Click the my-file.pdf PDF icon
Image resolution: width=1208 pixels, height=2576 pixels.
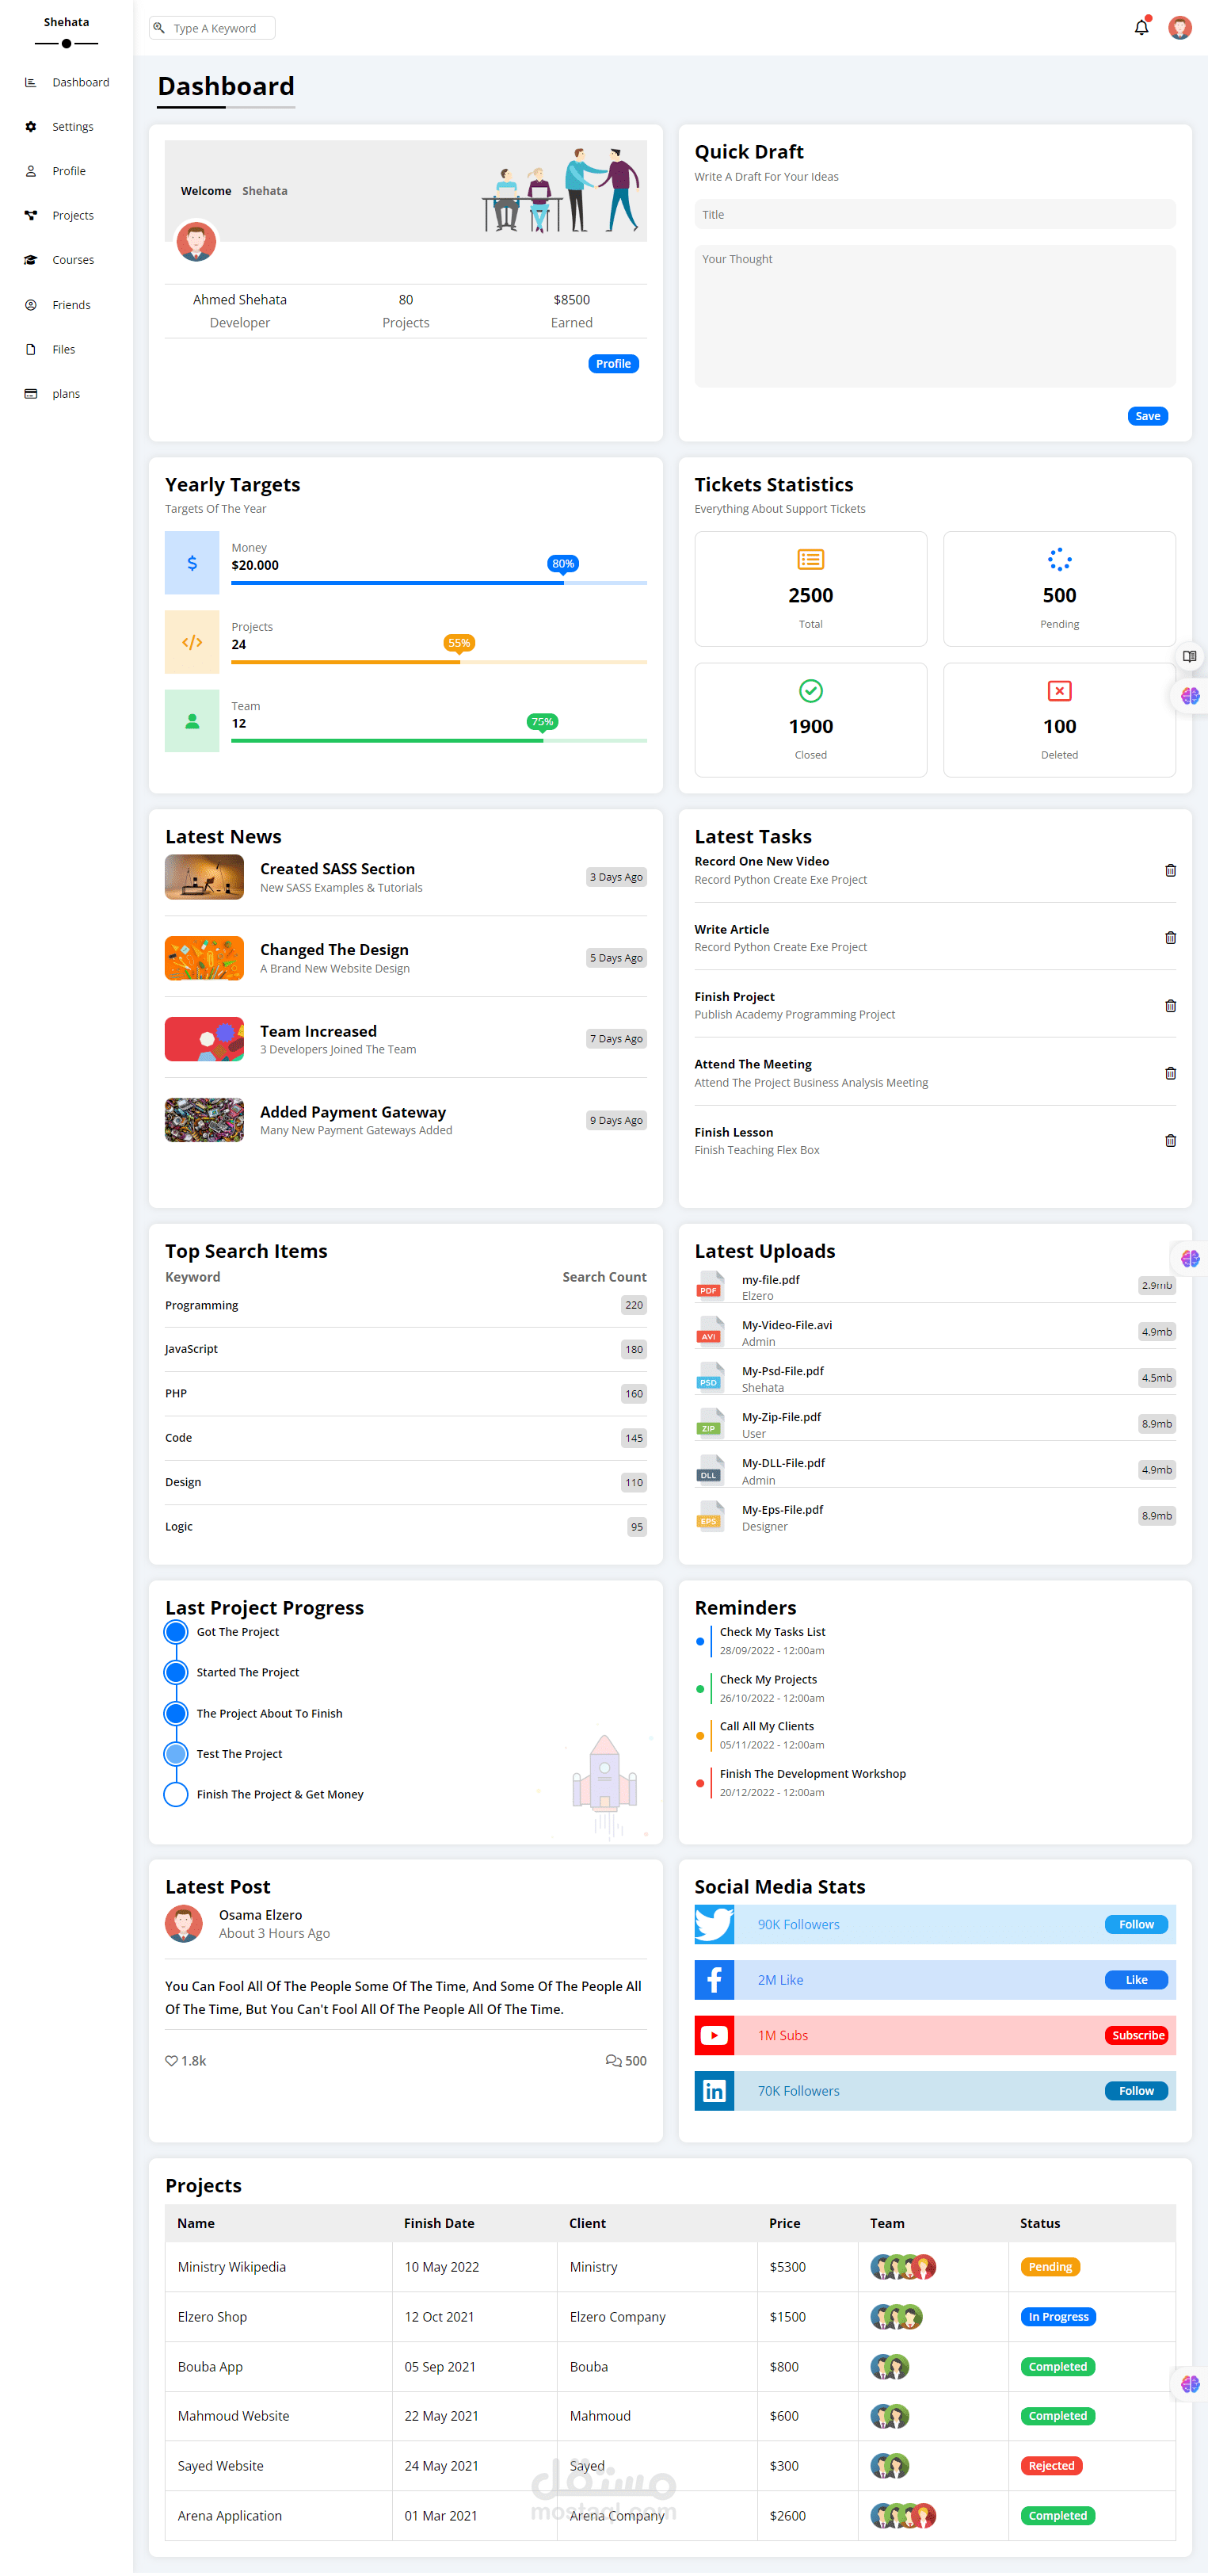[x=710, y=1286]
